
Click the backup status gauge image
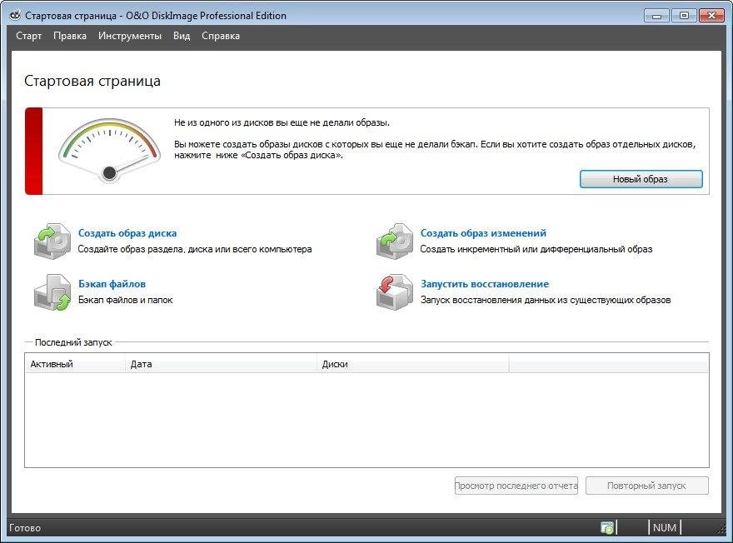coord(109,151)
